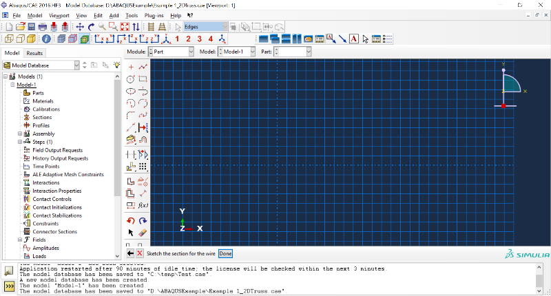This screenshot has height=296, width=551.
Task: Save the model database with the floppy icon
Action: click(31, 27)
